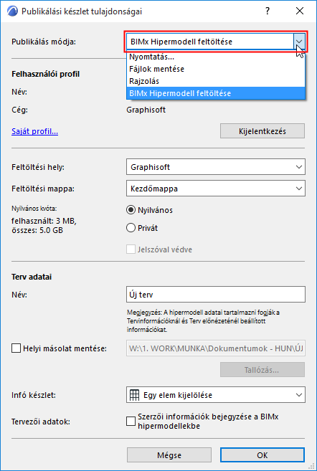This screenshot has width=317, height=471.
Task: Click the help question mark in title bar
Action: (268, 11)
